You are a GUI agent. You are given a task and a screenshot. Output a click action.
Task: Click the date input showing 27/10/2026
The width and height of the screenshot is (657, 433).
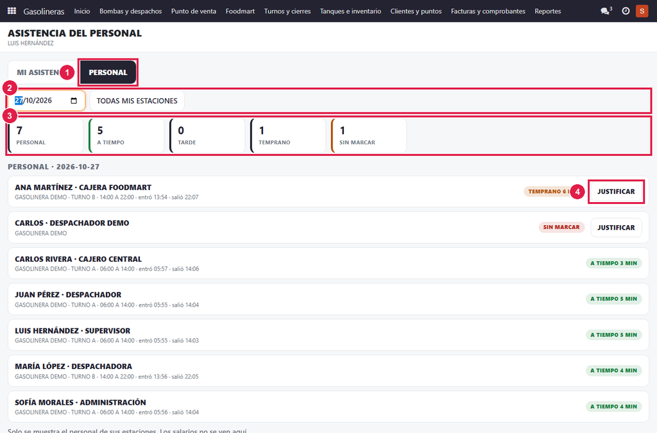click(46, 101)
